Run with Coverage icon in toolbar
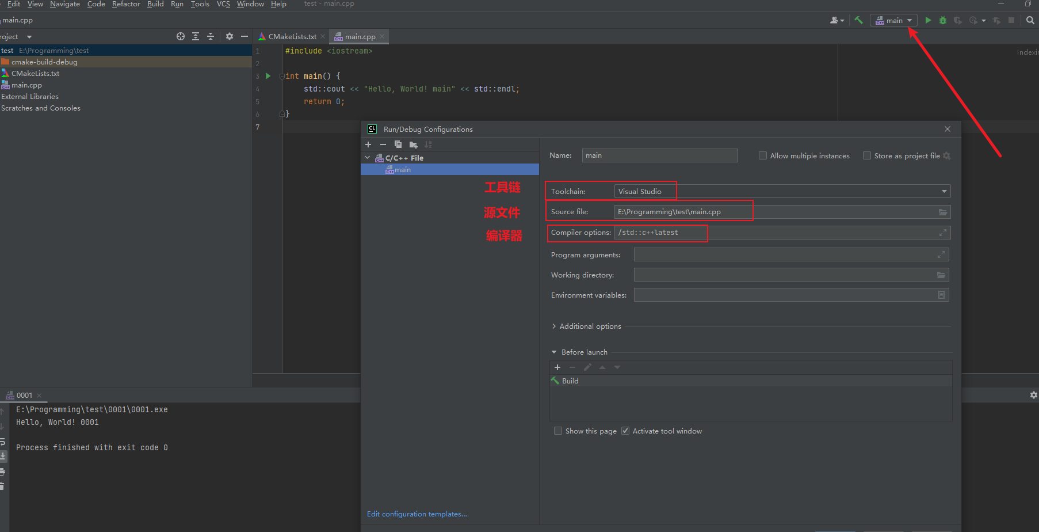The height and width of the screenshot is (532, 1039). coord(958,20)
